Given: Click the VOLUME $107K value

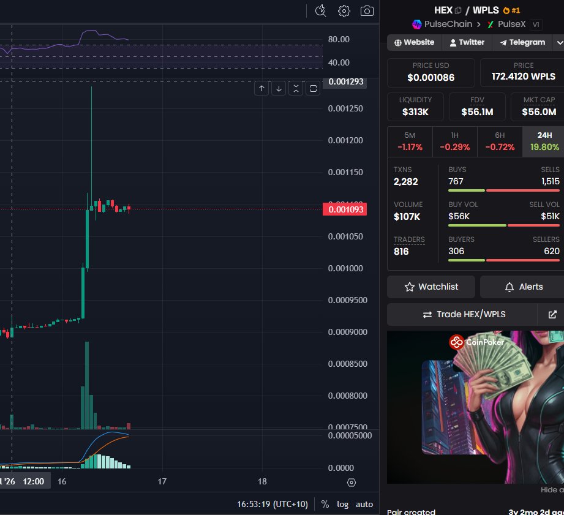Looking at the screenshot, I should (x=407, y=217).
